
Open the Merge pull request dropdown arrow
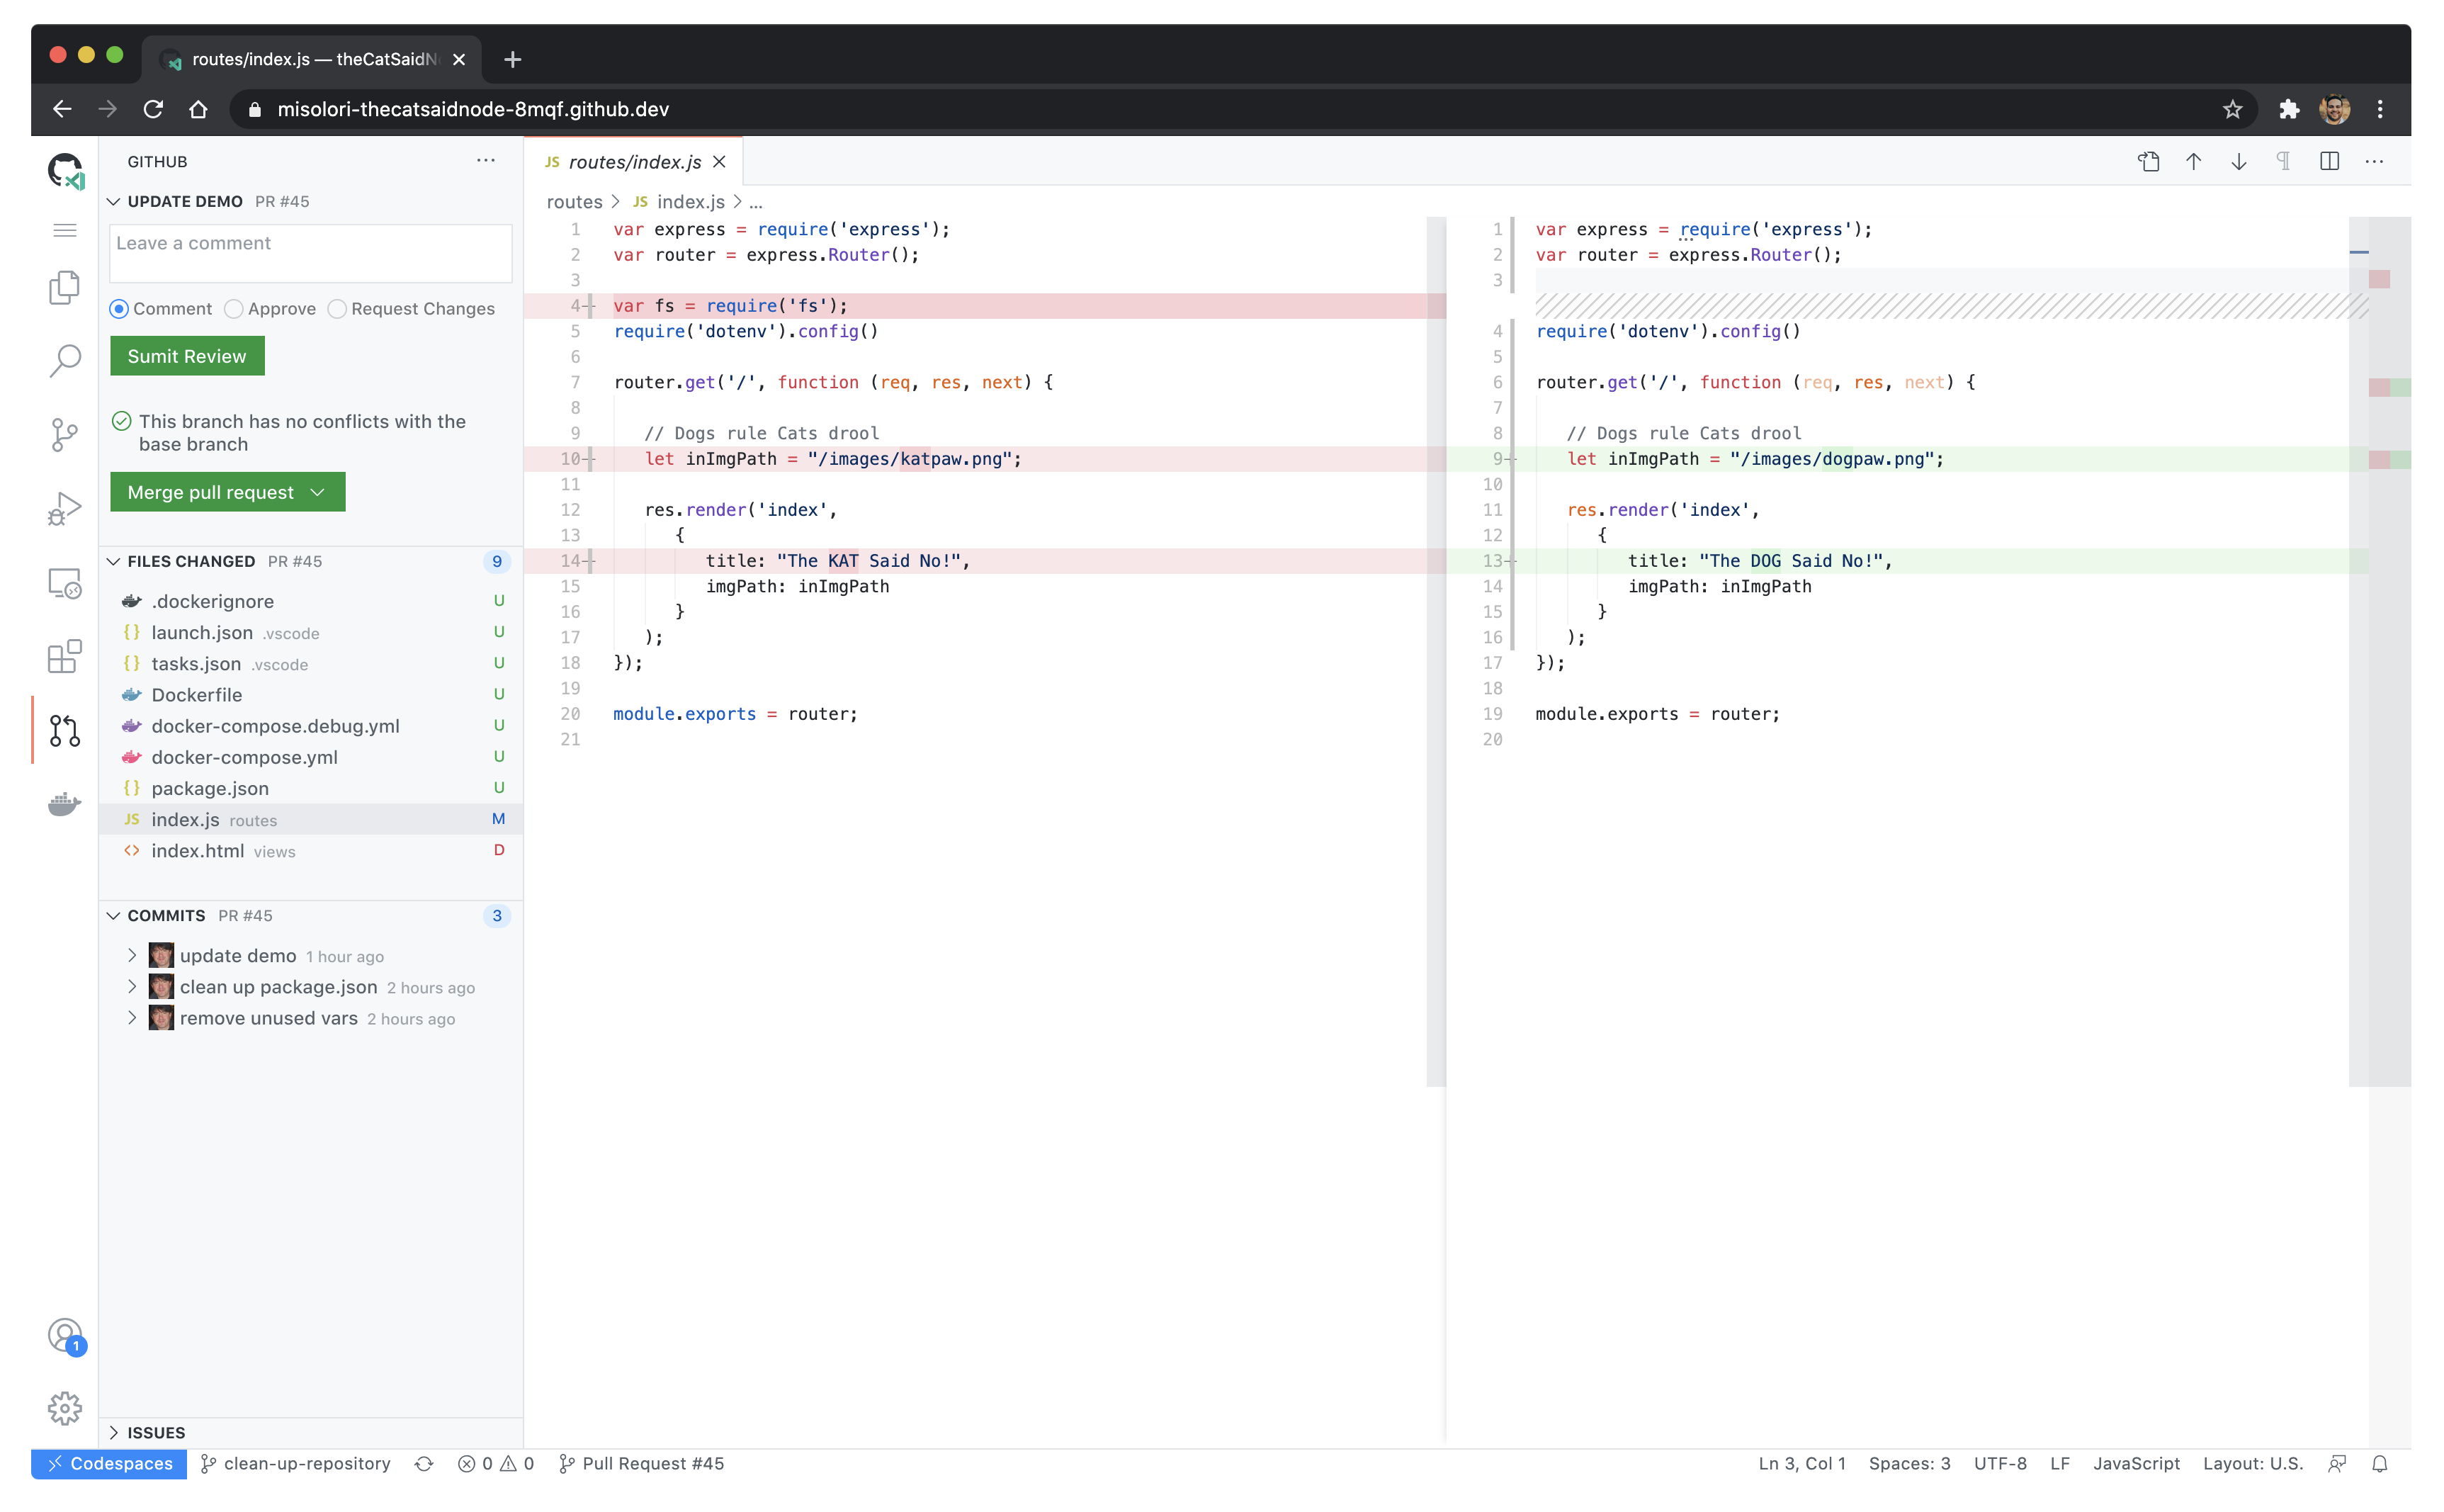point(318,492)
